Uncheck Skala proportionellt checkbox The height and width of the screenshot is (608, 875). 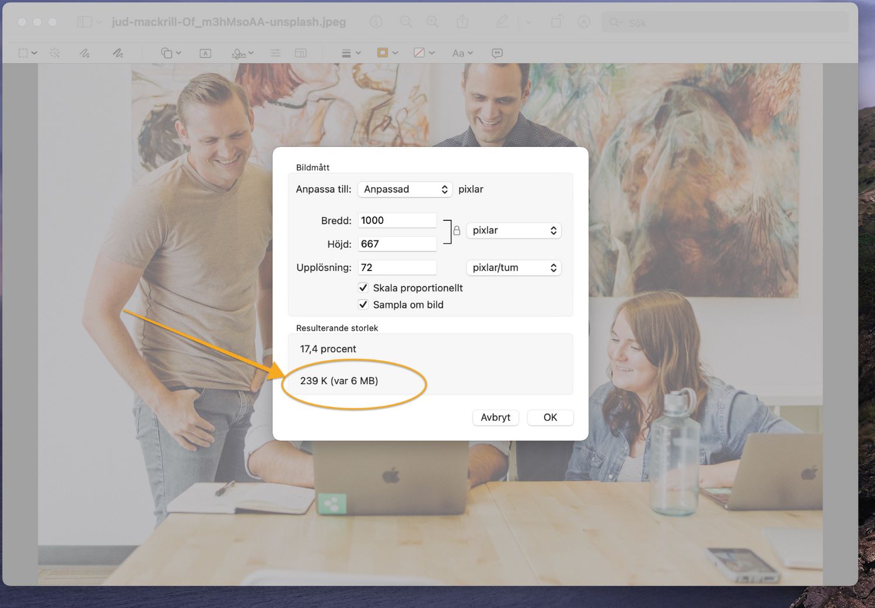363,288
